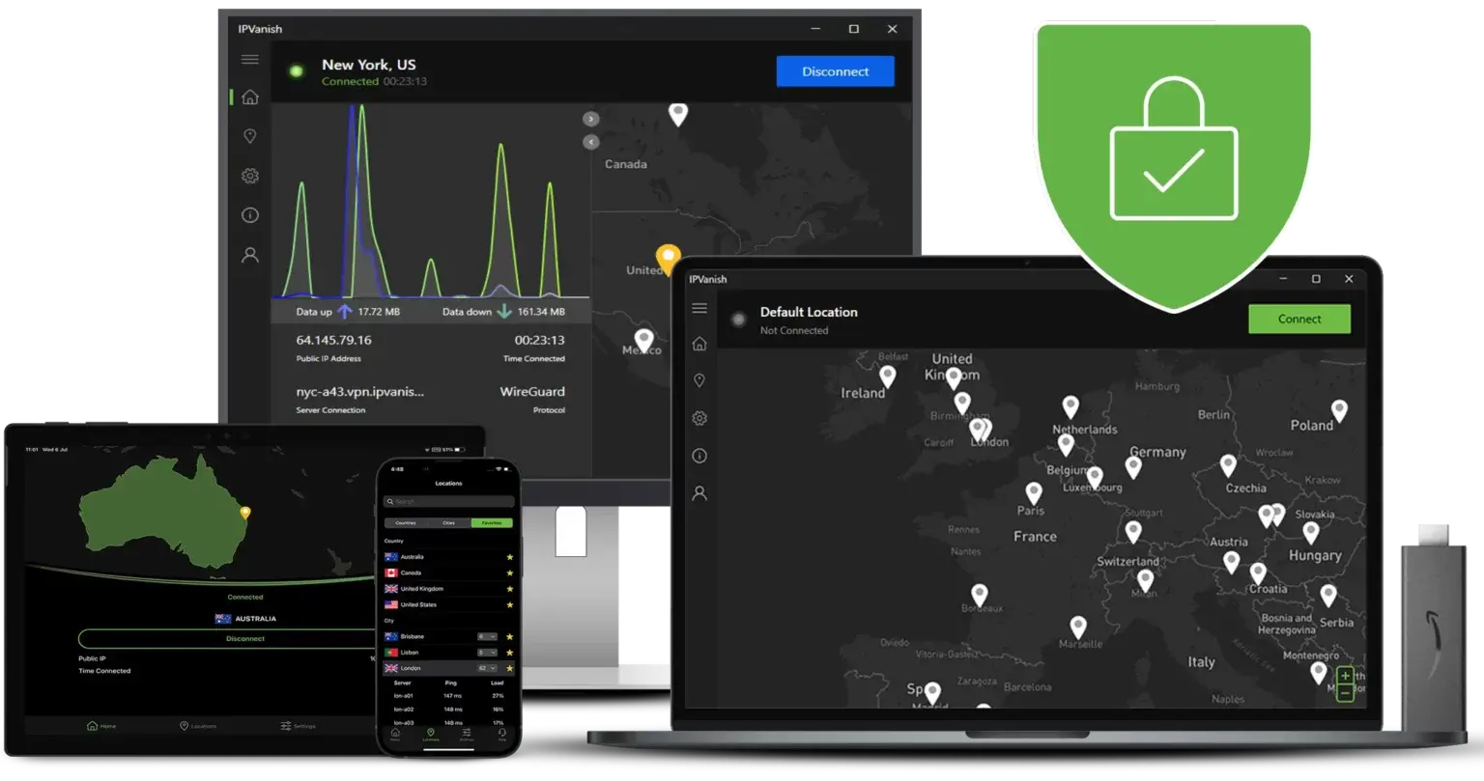Expand the Brisbane server count dropdown

point(487,637)
